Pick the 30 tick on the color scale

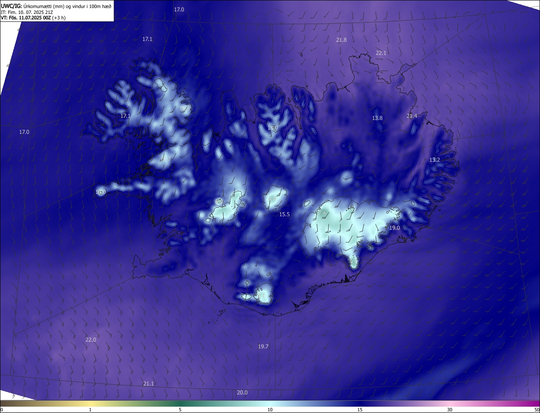point(450,410)
